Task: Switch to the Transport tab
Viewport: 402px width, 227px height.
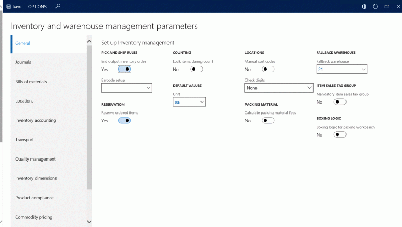Action: pos(49,140)
